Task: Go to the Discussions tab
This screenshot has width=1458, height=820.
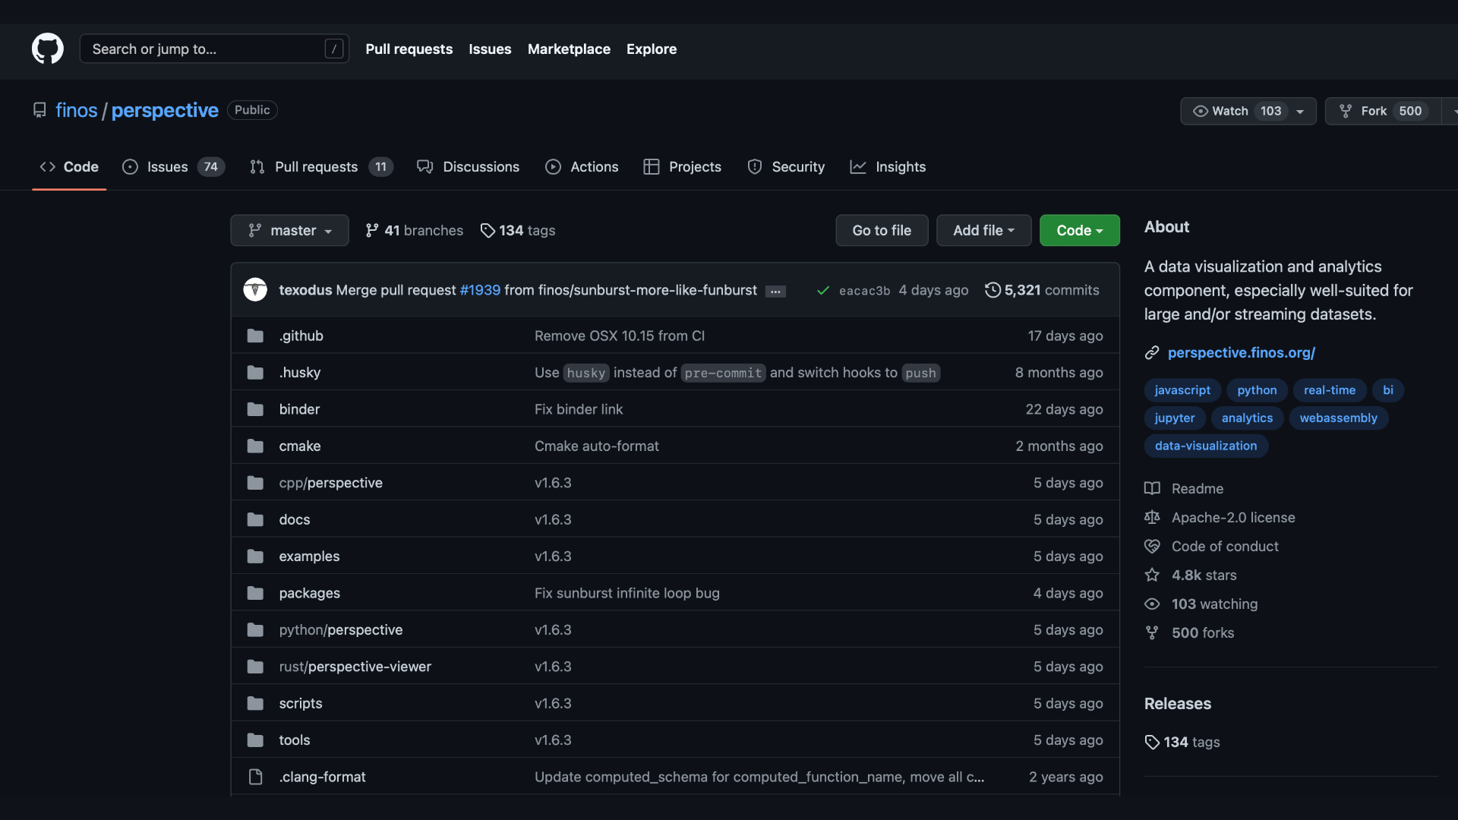Action: (469, 167)
